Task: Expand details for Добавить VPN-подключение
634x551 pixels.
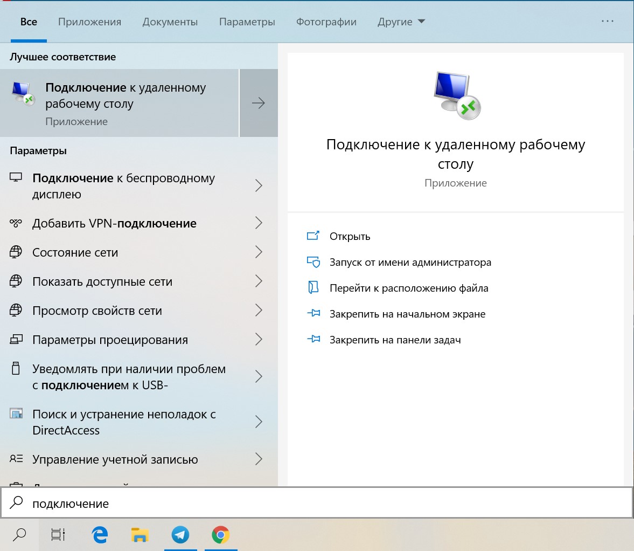Action: coord(259,223)
